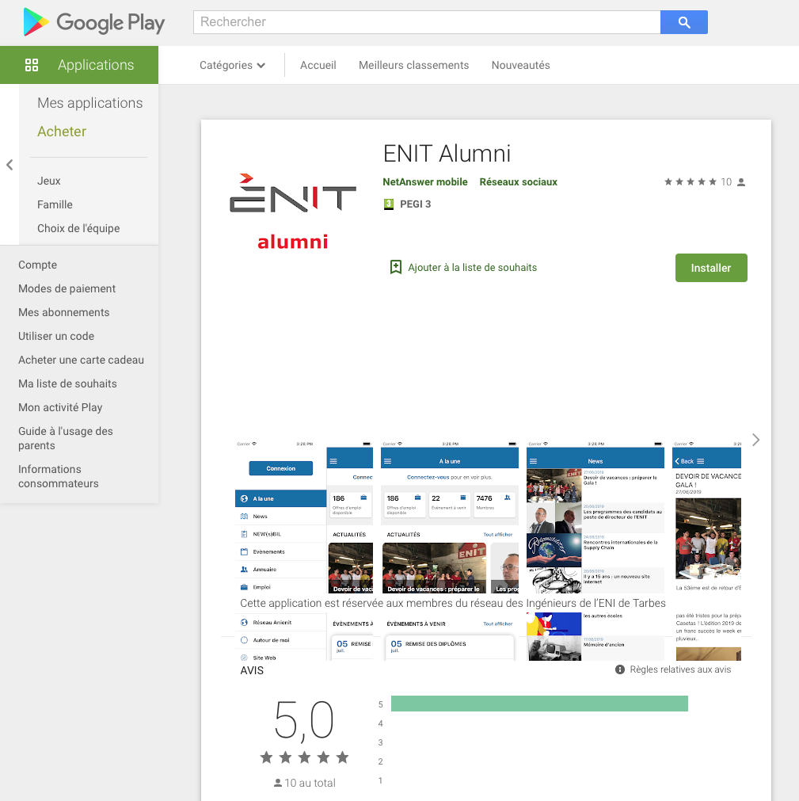
Task: Open the News screenshot
Action: (x=595, y=550)
